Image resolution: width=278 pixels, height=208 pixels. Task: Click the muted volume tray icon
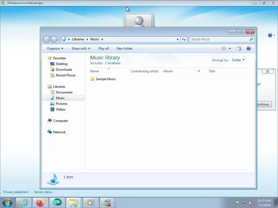[x=251, y=203]
